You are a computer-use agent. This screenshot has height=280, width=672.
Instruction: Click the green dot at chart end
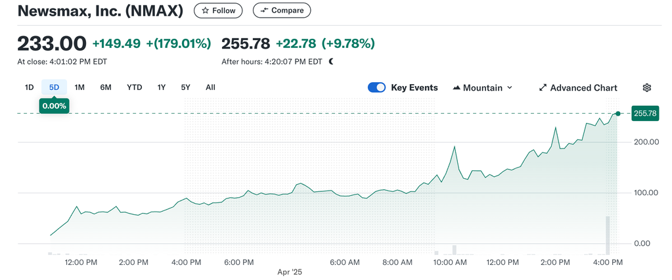coord(618,114)
